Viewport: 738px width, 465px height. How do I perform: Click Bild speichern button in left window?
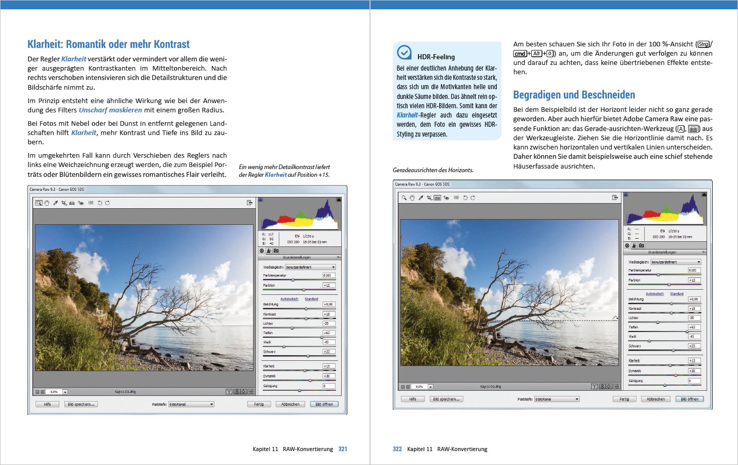(x=81, y=404)
